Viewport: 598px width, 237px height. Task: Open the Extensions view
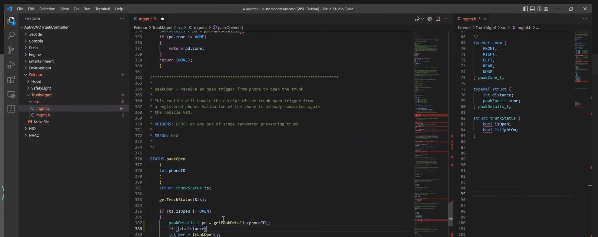coord(11,80)
